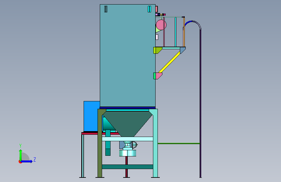Select the thin cyan table leg on left
This screenshot has width=281, height=182.
(x=83, y=156)
